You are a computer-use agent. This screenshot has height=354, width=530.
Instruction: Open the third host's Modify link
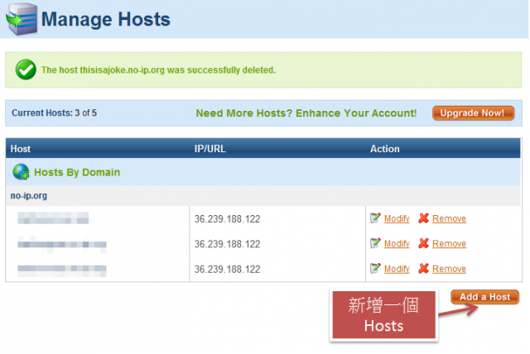tap(397, 269)
